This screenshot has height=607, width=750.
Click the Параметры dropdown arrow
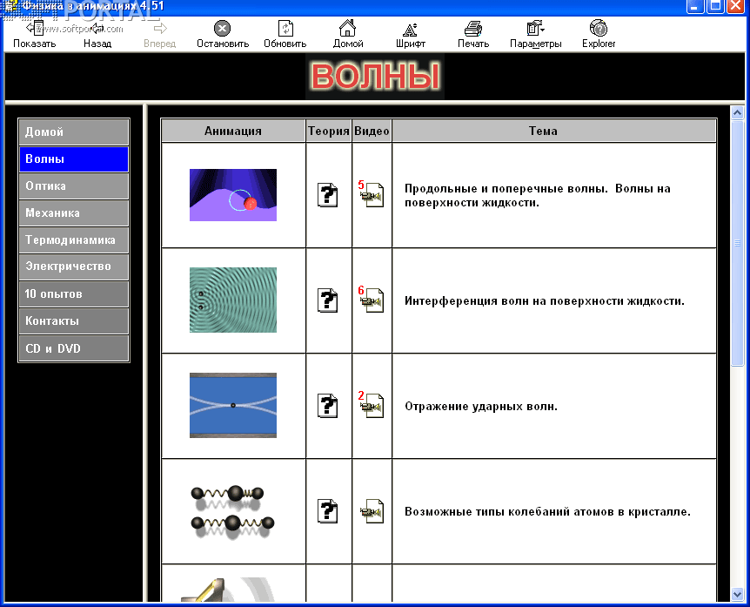[543, 30]
